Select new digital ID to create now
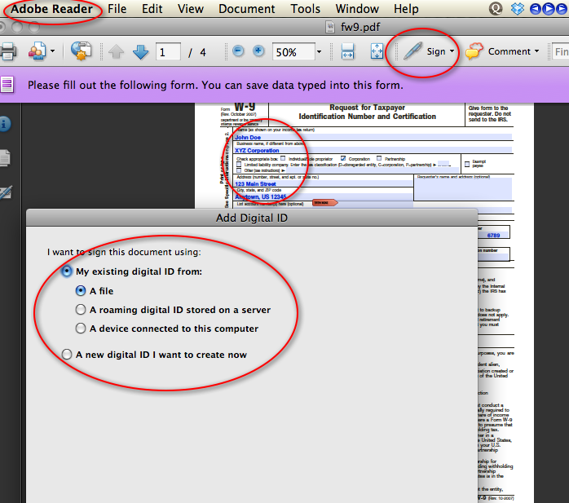The image size is (569, 503). [x=67, y=354]
